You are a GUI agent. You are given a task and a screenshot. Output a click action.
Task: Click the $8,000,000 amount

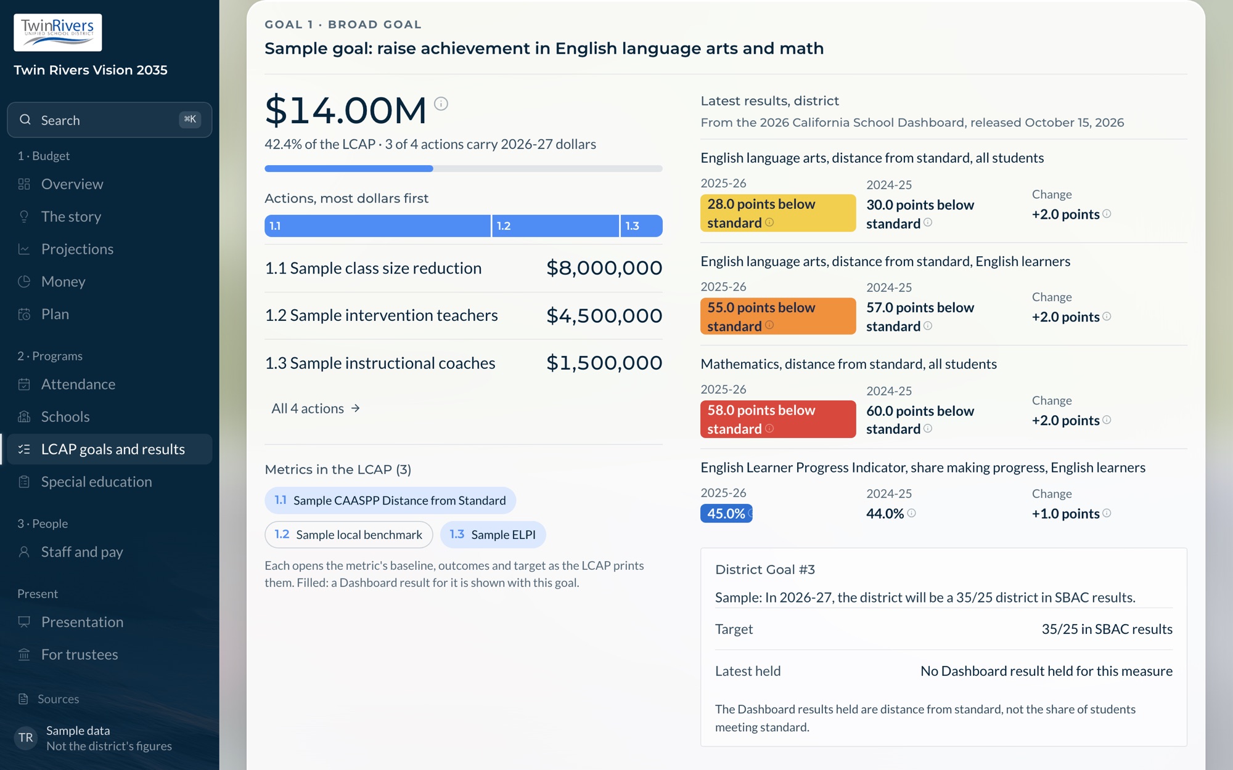(x=604, y=268)
